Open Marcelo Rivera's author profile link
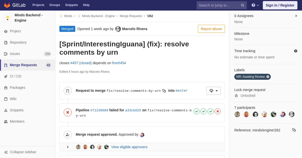The image size is (302, 158). (x=135, y=29)
